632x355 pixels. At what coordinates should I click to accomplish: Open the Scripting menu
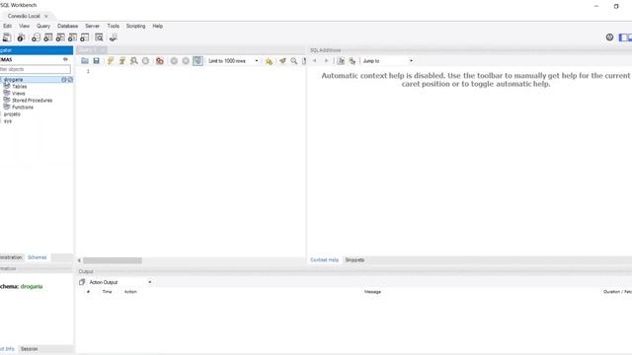136,26
